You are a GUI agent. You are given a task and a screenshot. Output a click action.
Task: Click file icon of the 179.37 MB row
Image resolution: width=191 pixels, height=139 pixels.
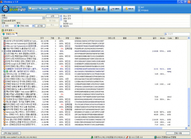pyautogui.click(x=5, y=112)
